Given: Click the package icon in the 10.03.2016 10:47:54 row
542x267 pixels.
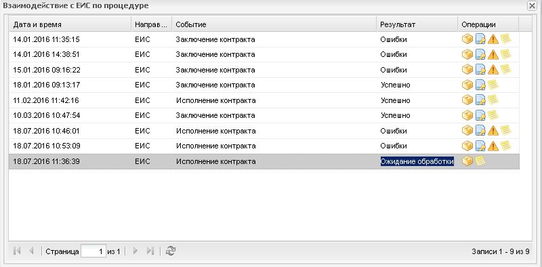Looking at the screenshot, I should click(467, 115).
